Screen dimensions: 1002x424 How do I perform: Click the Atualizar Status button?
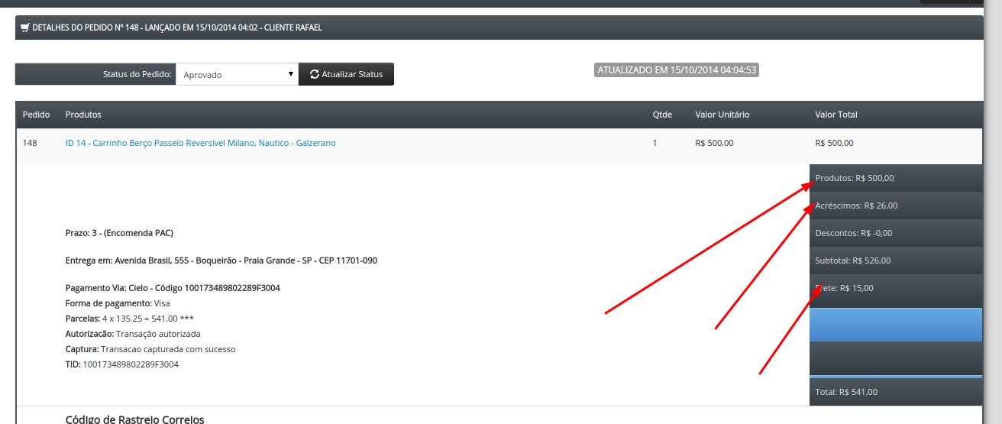click(x=346, y=74)
